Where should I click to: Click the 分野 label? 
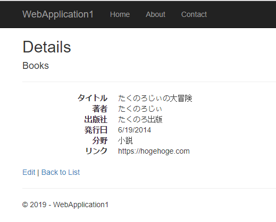[x=100, y=140]
